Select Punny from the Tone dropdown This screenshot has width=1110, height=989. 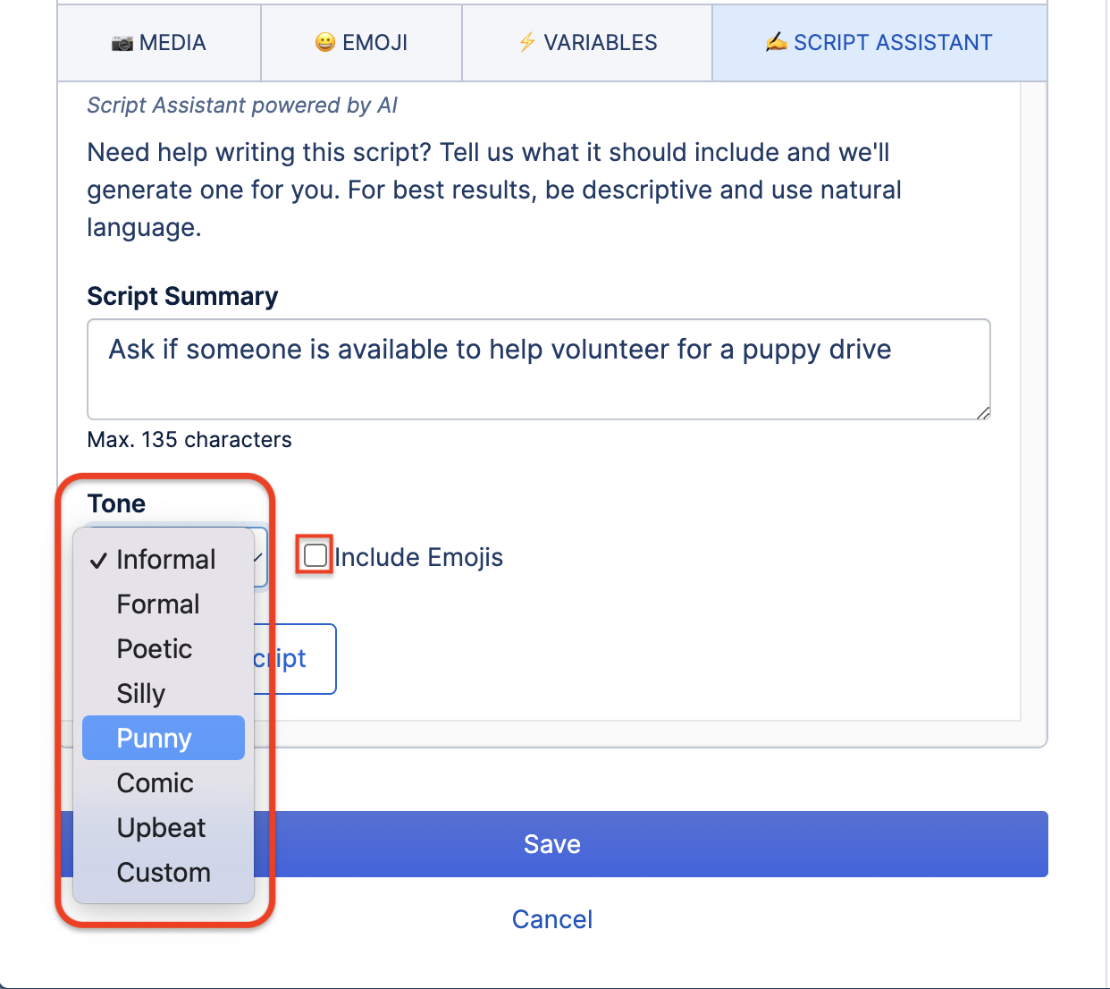[154, 738]
